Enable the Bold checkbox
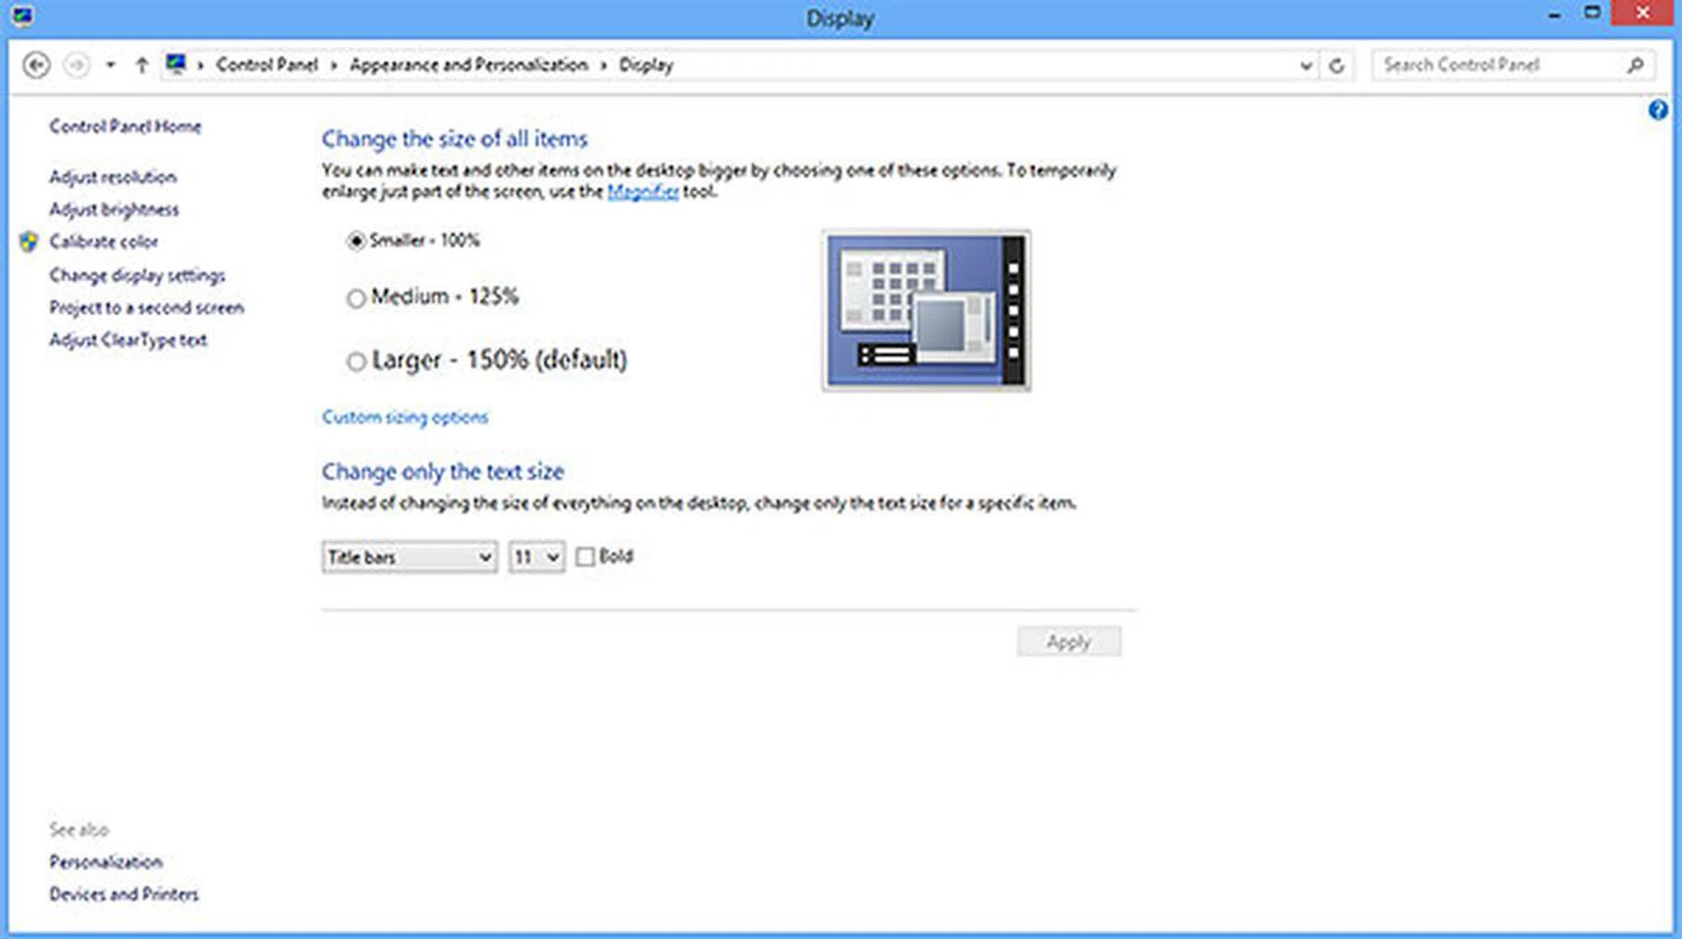1682x939 pixels. [x=585, y=556]
